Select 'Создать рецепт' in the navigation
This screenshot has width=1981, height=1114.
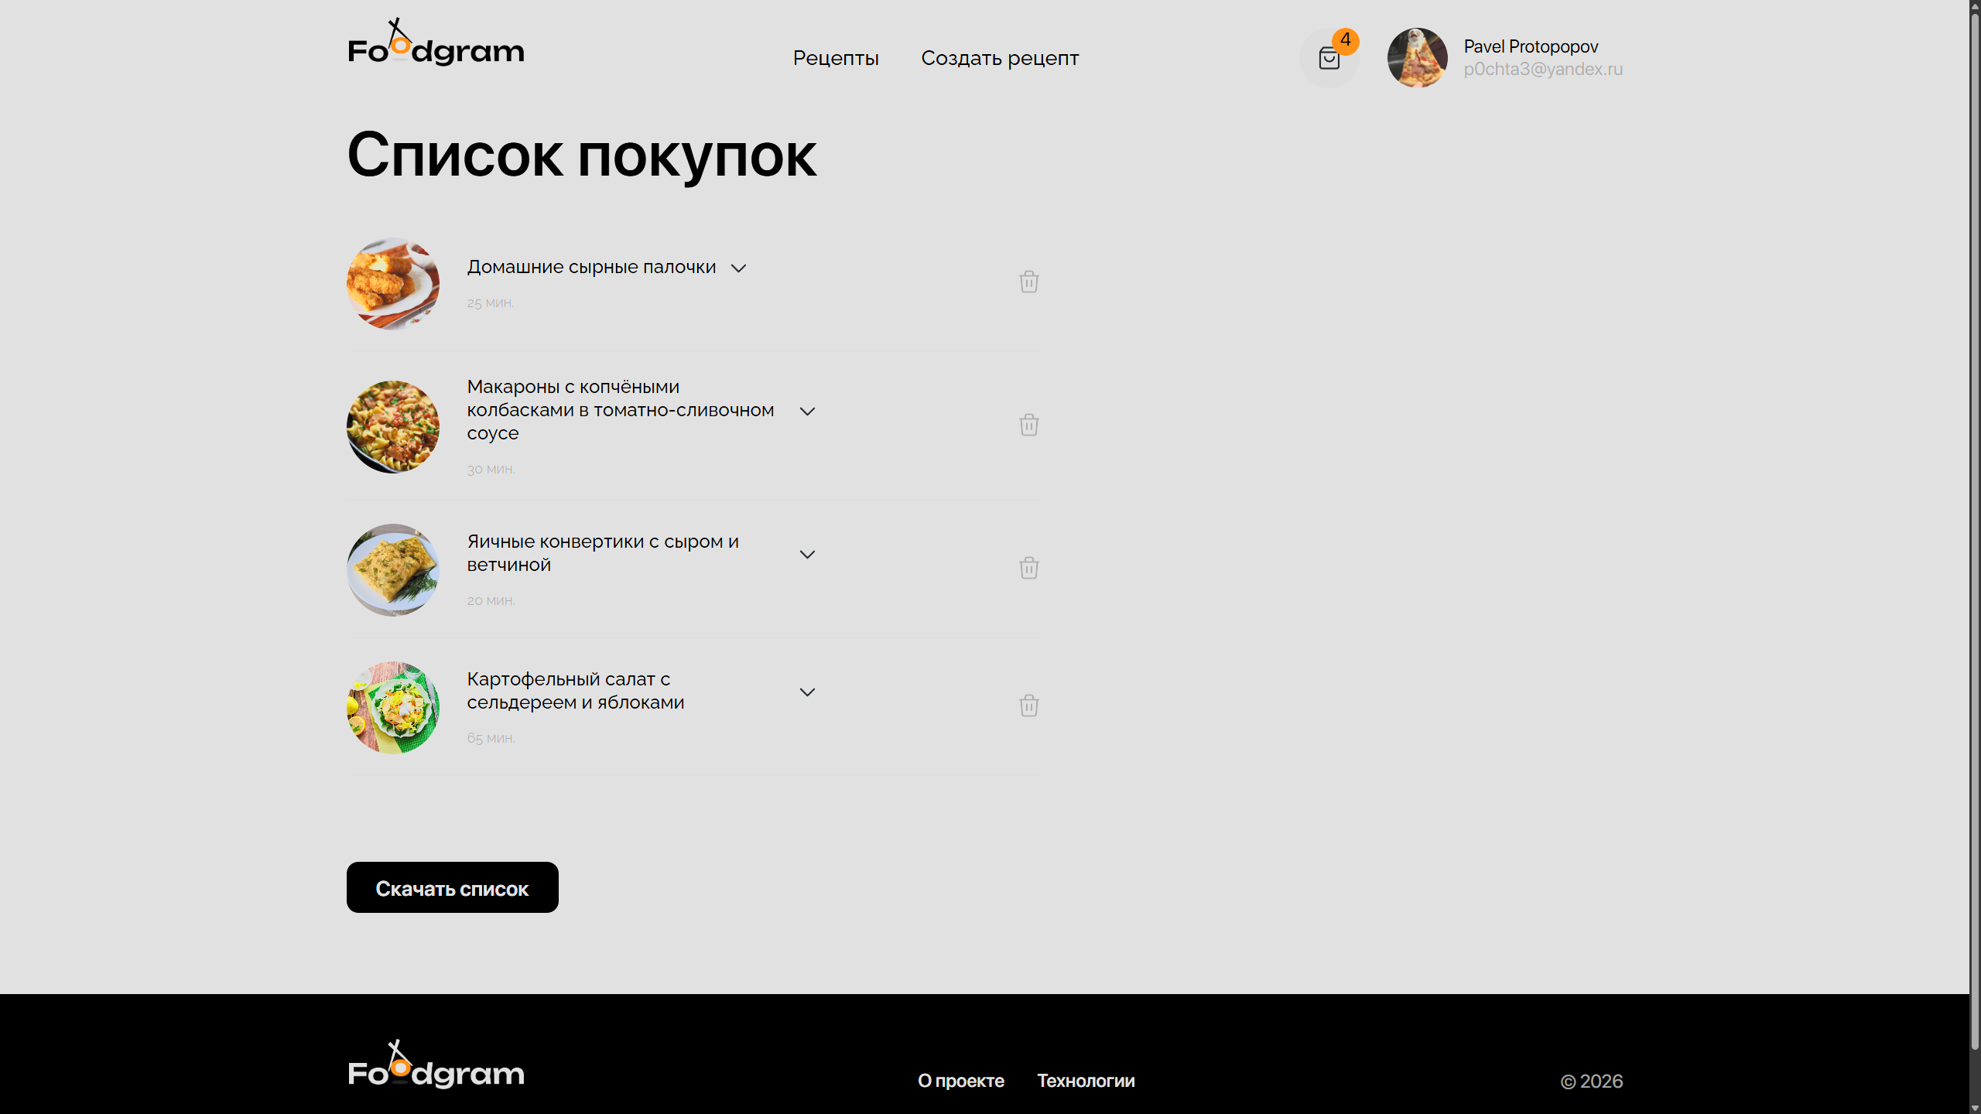pos(1000,58)
